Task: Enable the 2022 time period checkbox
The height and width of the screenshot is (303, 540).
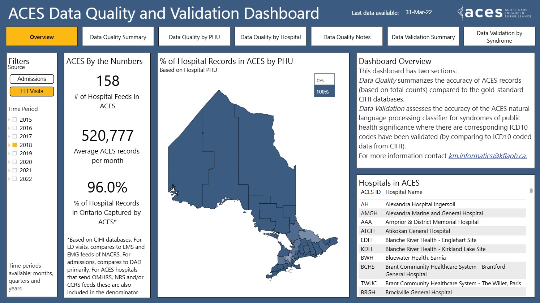Action: pos(14,178)
